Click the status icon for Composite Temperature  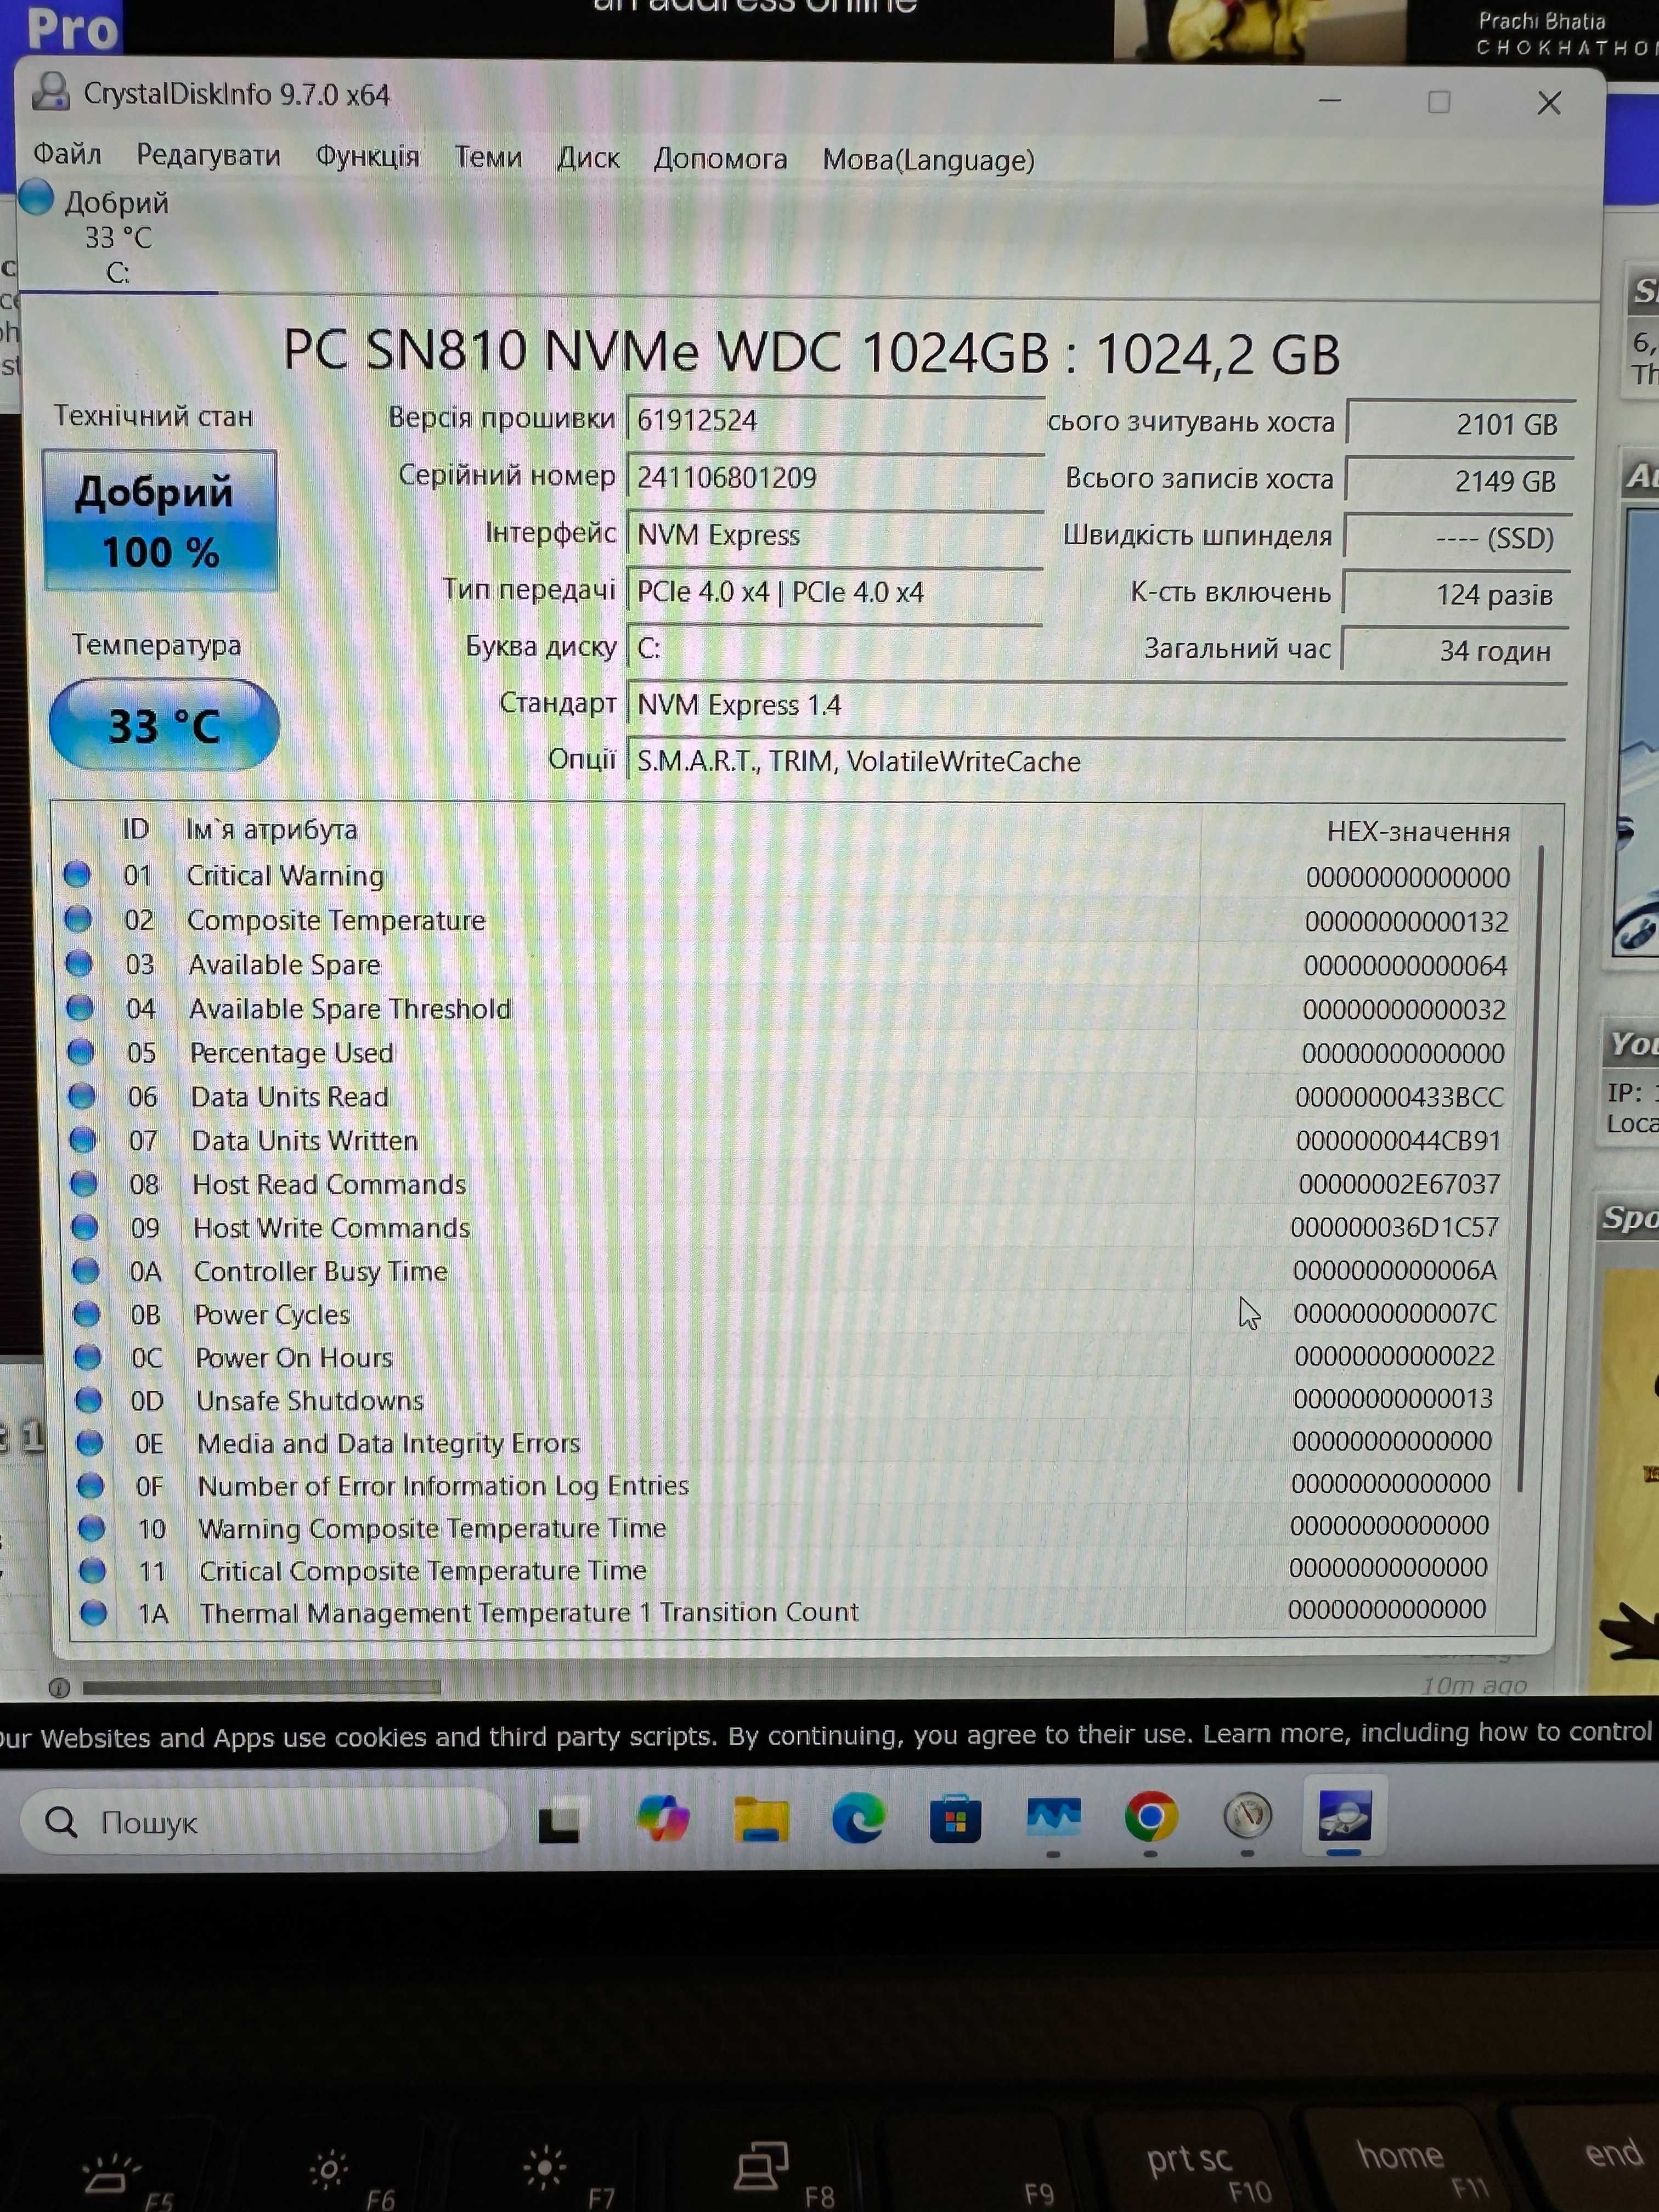click(x=78, y=918)
